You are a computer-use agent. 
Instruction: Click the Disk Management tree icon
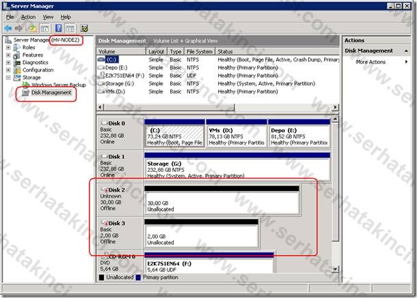tap(25, 93)
